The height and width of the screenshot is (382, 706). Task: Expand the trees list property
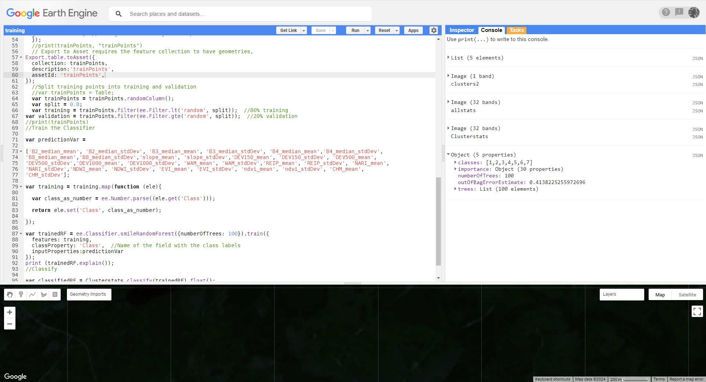pyautogui.click(x=455, y=188)
